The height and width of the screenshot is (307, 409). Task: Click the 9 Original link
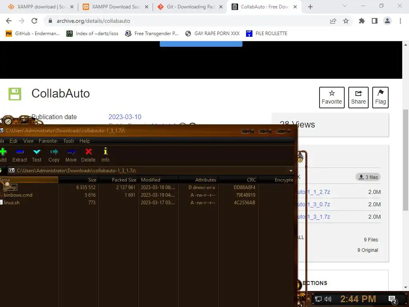pos(368,250)
